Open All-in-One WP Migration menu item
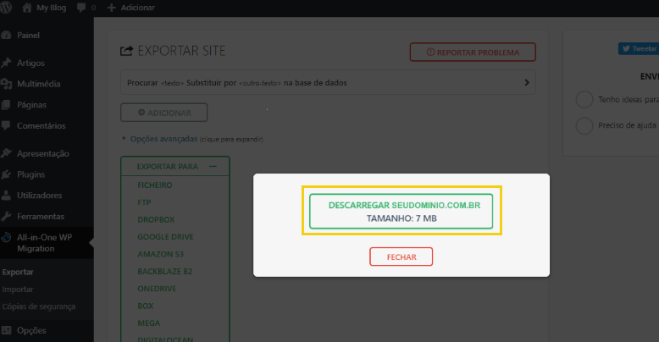 point(45,243)
